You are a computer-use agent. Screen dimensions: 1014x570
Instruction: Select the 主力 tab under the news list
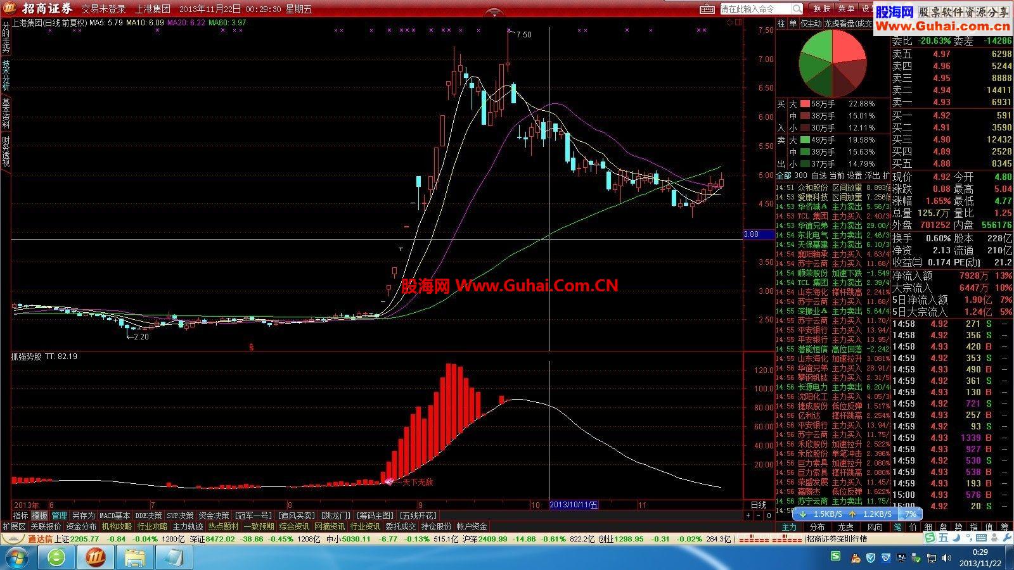click(789, 527)
